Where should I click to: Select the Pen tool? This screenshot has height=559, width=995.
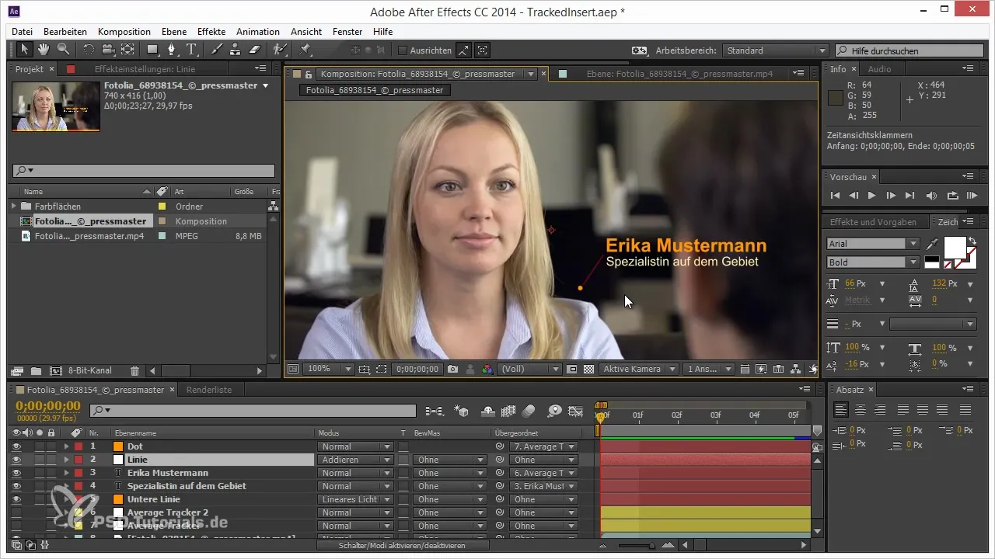tap(173, 50)
